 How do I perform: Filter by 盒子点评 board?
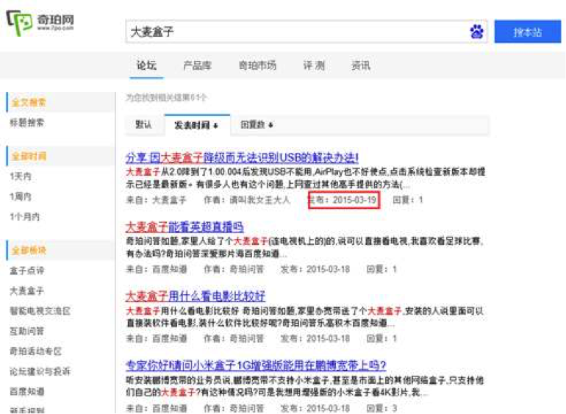[26, 271]
